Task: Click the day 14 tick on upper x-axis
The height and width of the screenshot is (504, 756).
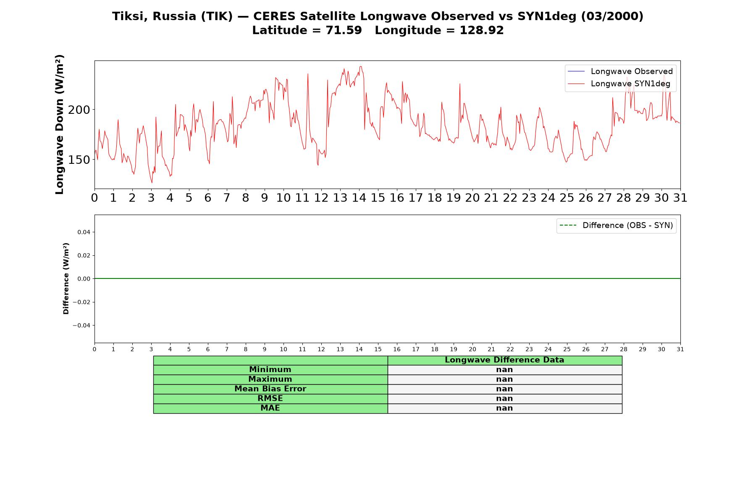Action: pyautogui.click(x=359, y=198)
